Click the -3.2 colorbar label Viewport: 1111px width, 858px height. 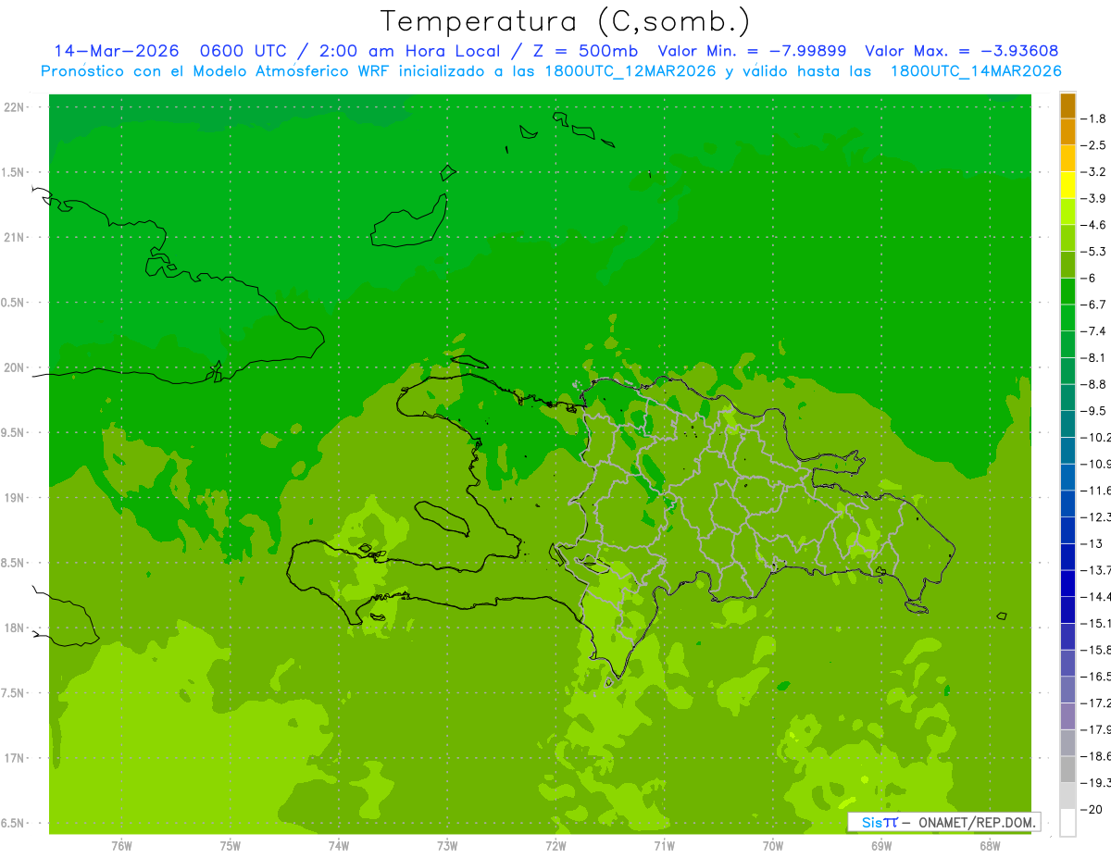click(1094, 172)
